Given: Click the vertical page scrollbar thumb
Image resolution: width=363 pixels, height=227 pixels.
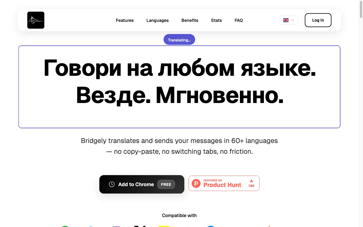Looking at the screenshot, I should pos(361,9).
